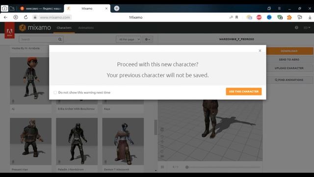
Task: Click the mixamo logo
Action: pyautogui.click(x=35, y=28)
